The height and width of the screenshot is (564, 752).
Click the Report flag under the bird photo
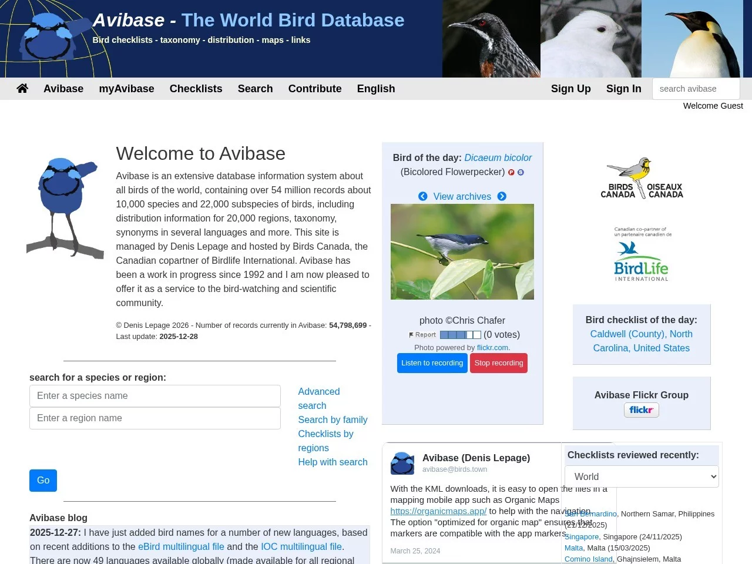point(422,334)
